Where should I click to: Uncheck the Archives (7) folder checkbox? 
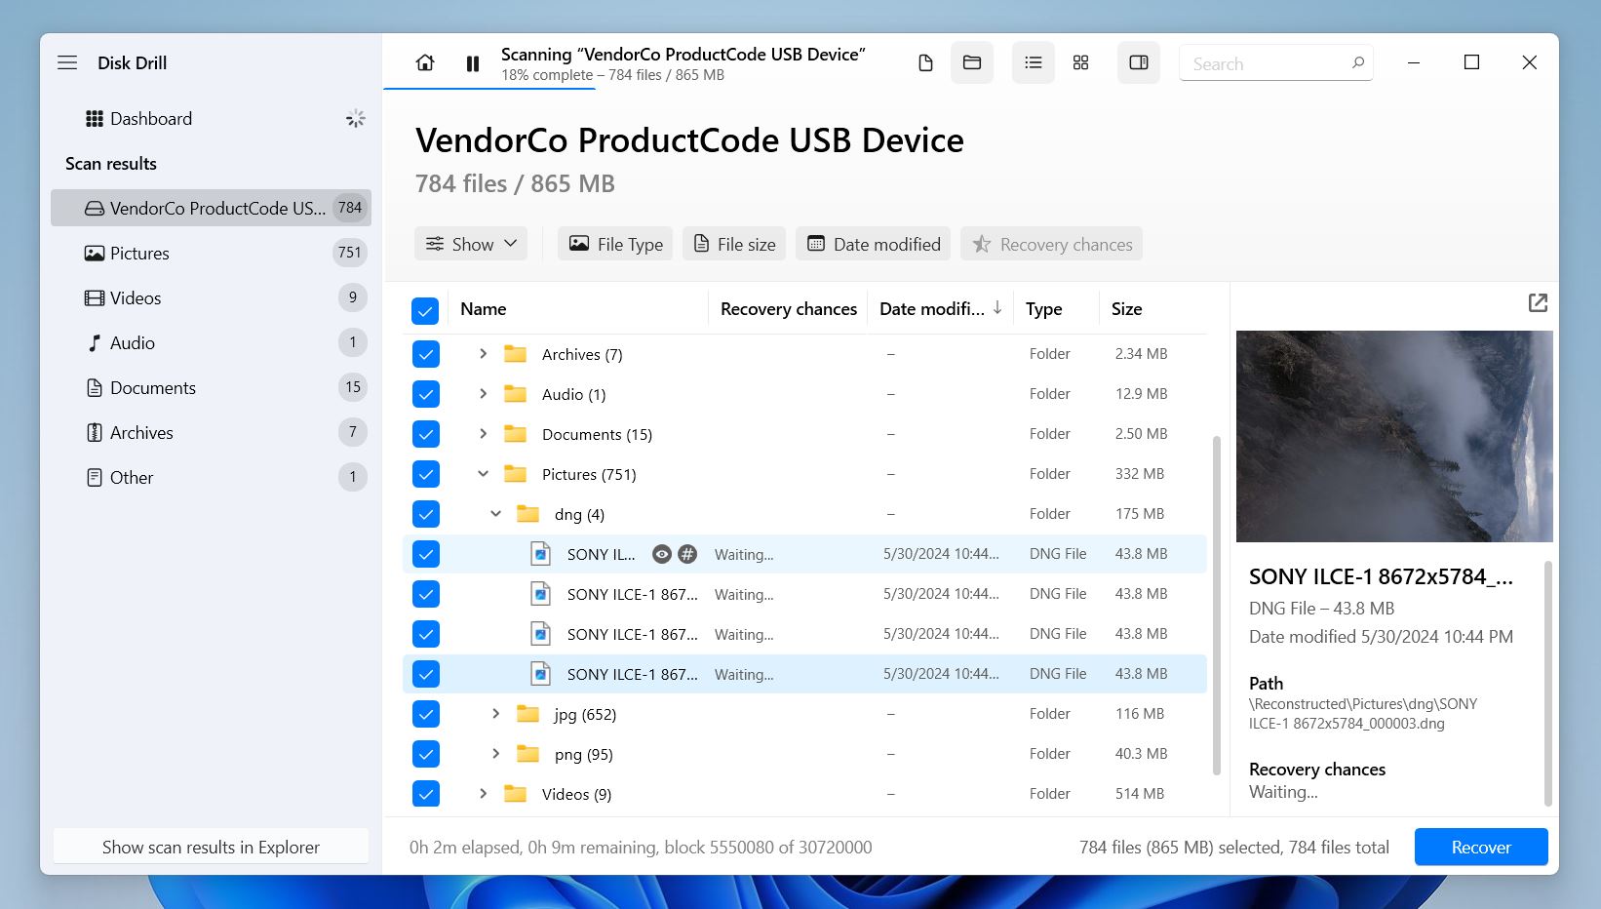426,354
